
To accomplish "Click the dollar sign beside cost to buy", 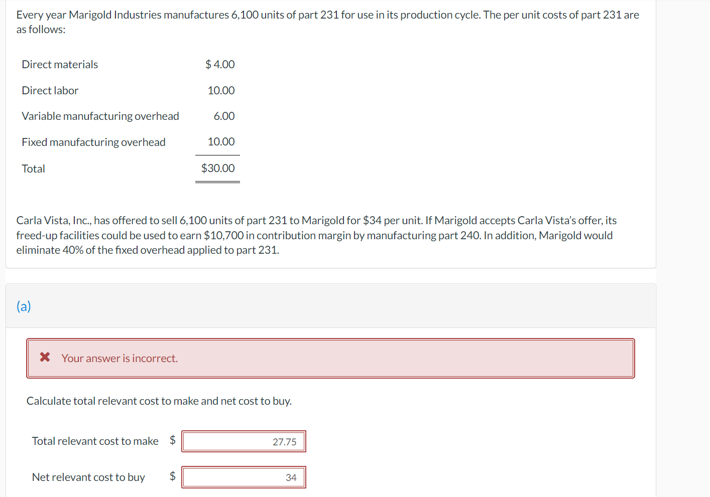I will [173, 476].
